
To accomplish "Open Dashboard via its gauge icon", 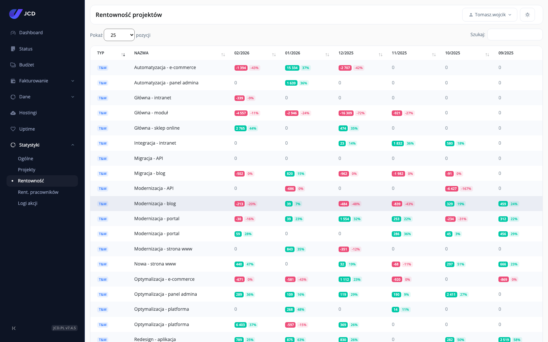I will 13,33.
